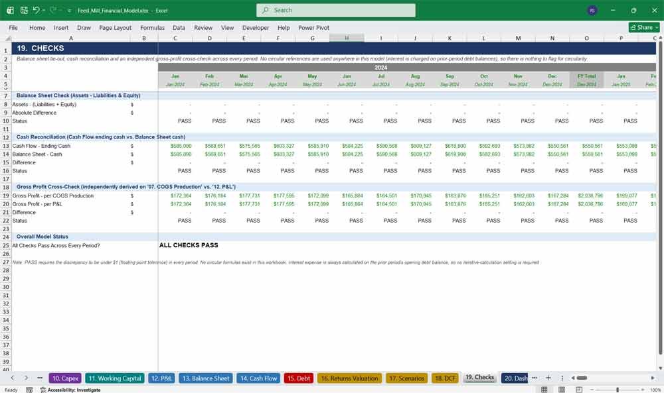Open the user account avatar
This screenshot has width=664, height=393.
point(592,11)
